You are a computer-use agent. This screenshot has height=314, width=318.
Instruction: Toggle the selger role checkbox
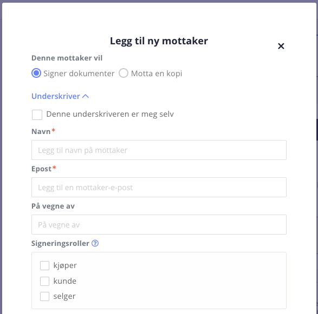click(x=44, y=296)
